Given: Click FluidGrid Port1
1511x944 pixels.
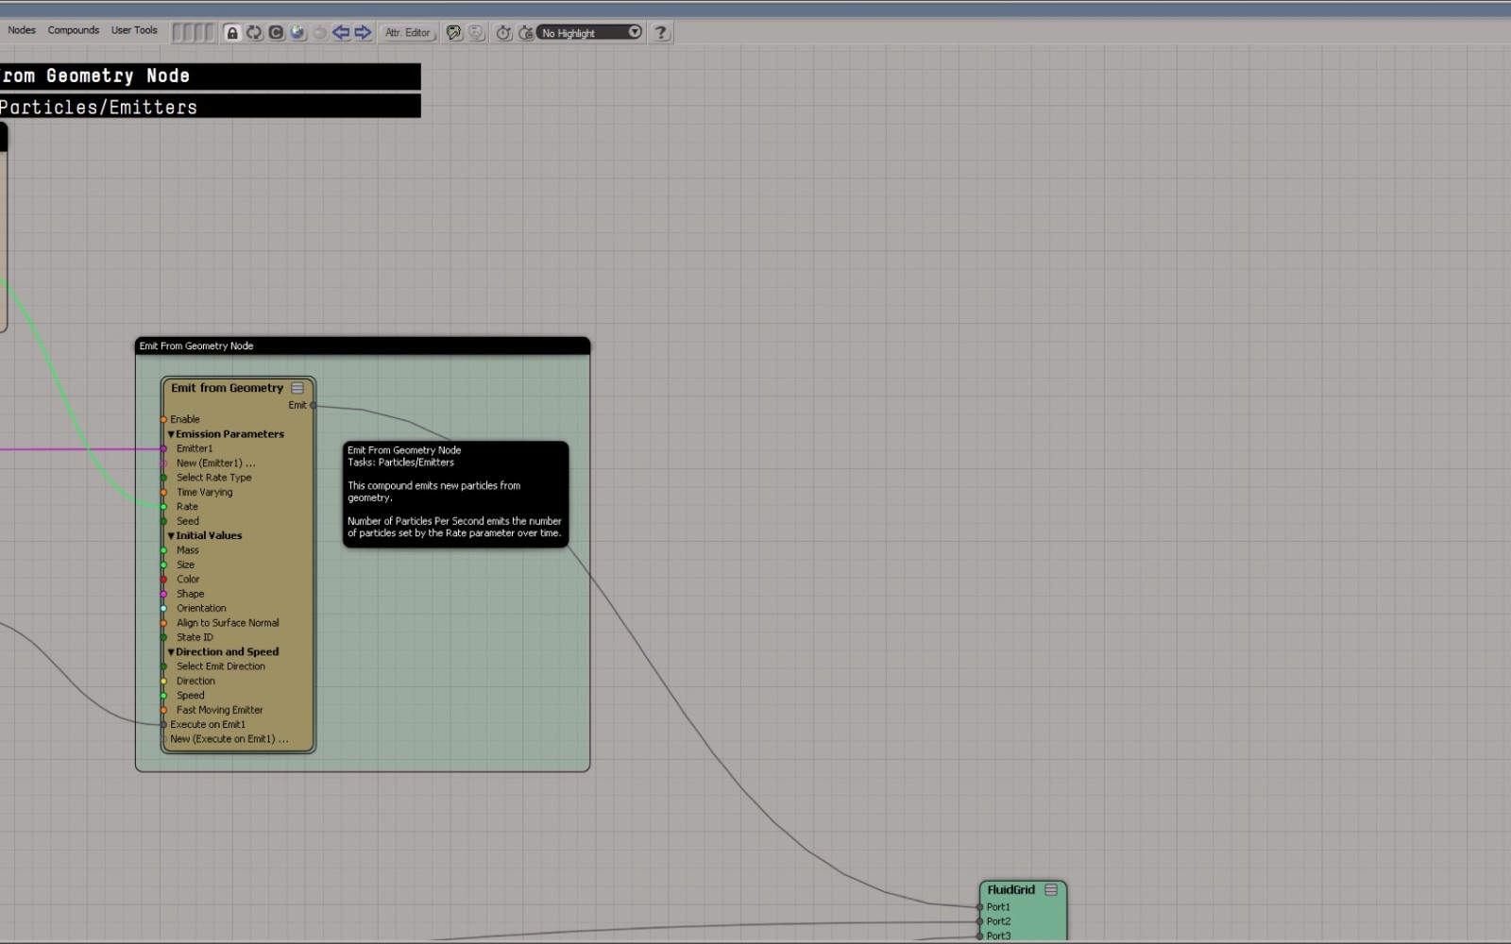Looking at the screenshot, I should coord(979,907).
